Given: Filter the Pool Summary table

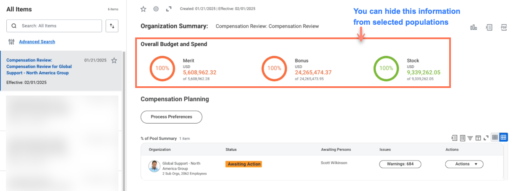Looking at the screenshot, I should tap(470, 138).
